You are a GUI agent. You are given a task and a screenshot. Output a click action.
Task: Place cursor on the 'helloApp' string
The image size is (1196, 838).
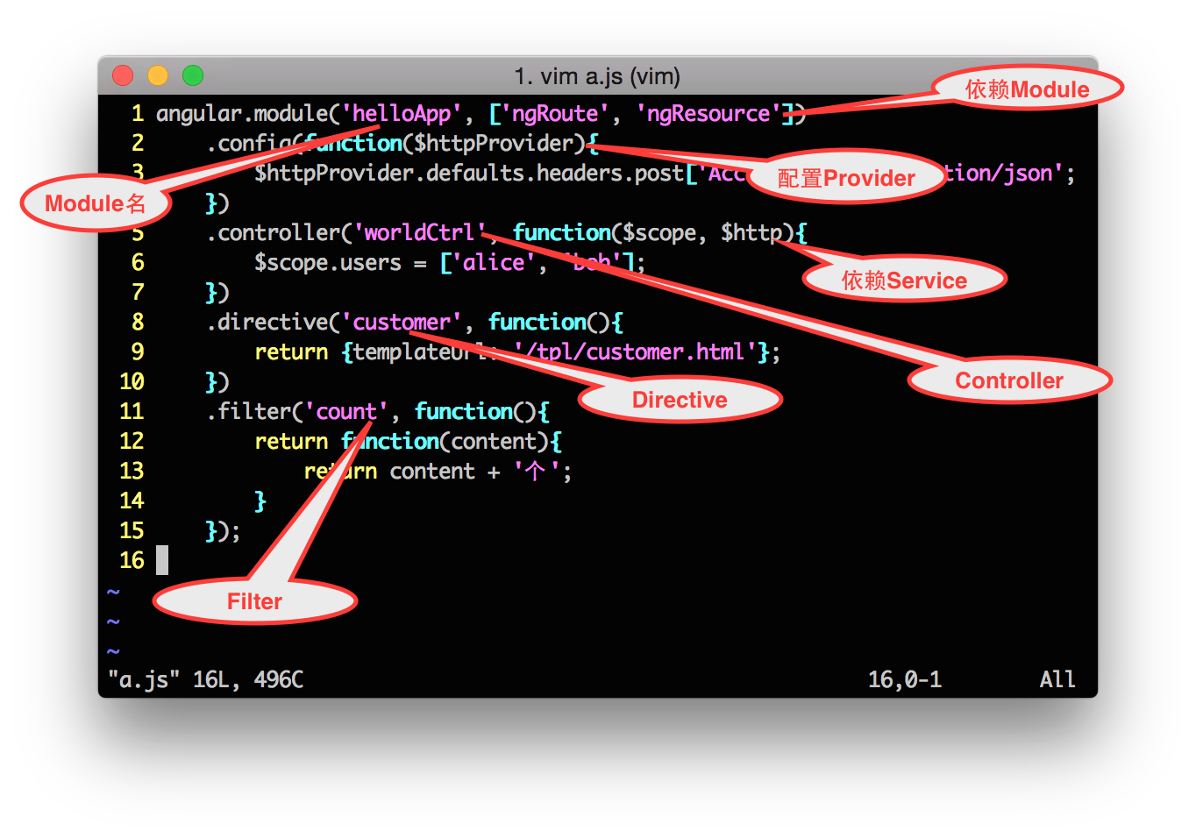(x=401, y=114)
